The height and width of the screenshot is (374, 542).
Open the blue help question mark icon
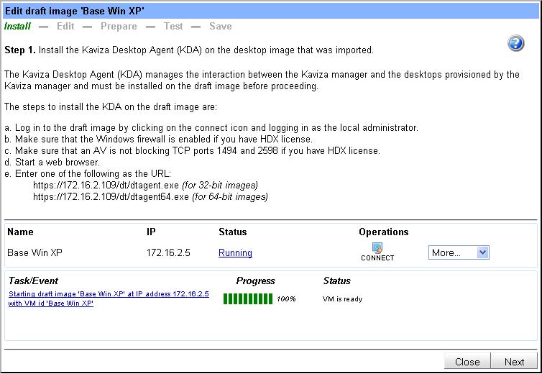pos(515,43)
